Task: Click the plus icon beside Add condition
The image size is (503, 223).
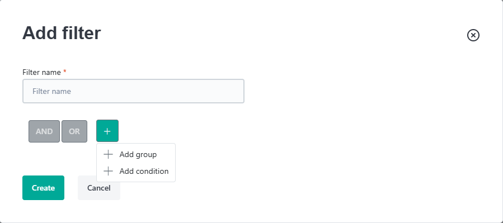Action: click(x=109, y=171)
